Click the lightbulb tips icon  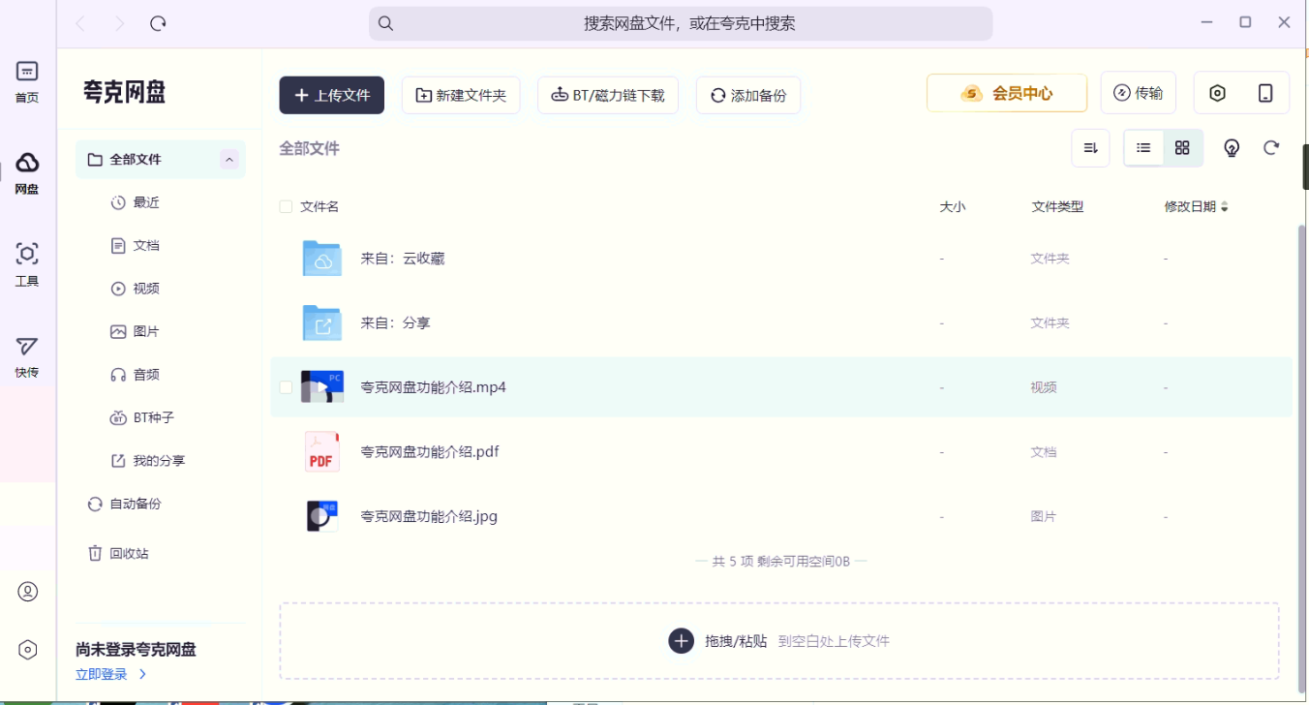[1232, 148]
